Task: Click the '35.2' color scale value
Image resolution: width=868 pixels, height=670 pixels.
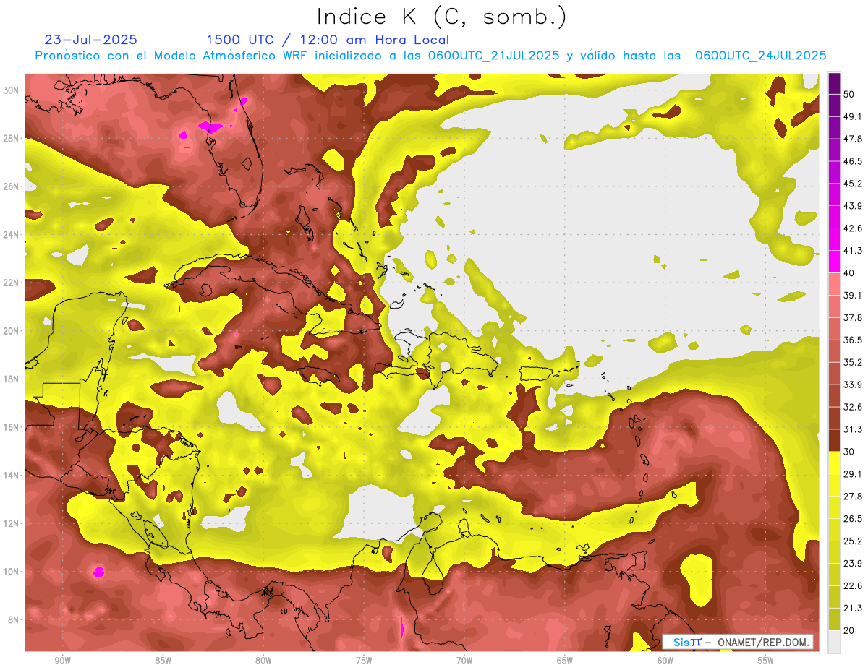Action: tap(852, 362)
